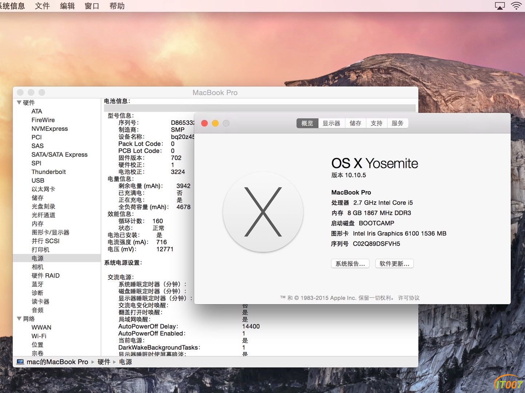Select 硬件 RAID in the sidebar
This screenshot has width=525, height=393.
pyautogui.click(x=45, y=275)
